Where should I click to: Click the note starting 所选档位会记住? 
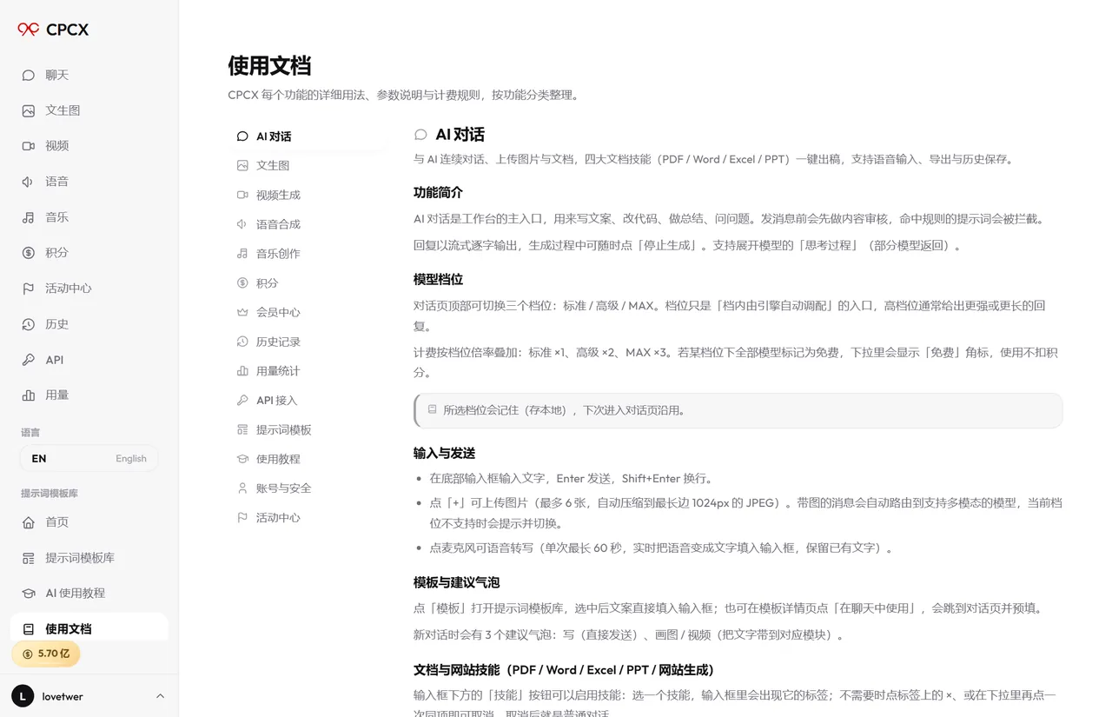click(x=738, y=410)
